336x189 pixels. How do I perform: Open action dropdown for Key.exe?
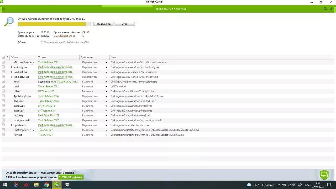pos(106,135)
